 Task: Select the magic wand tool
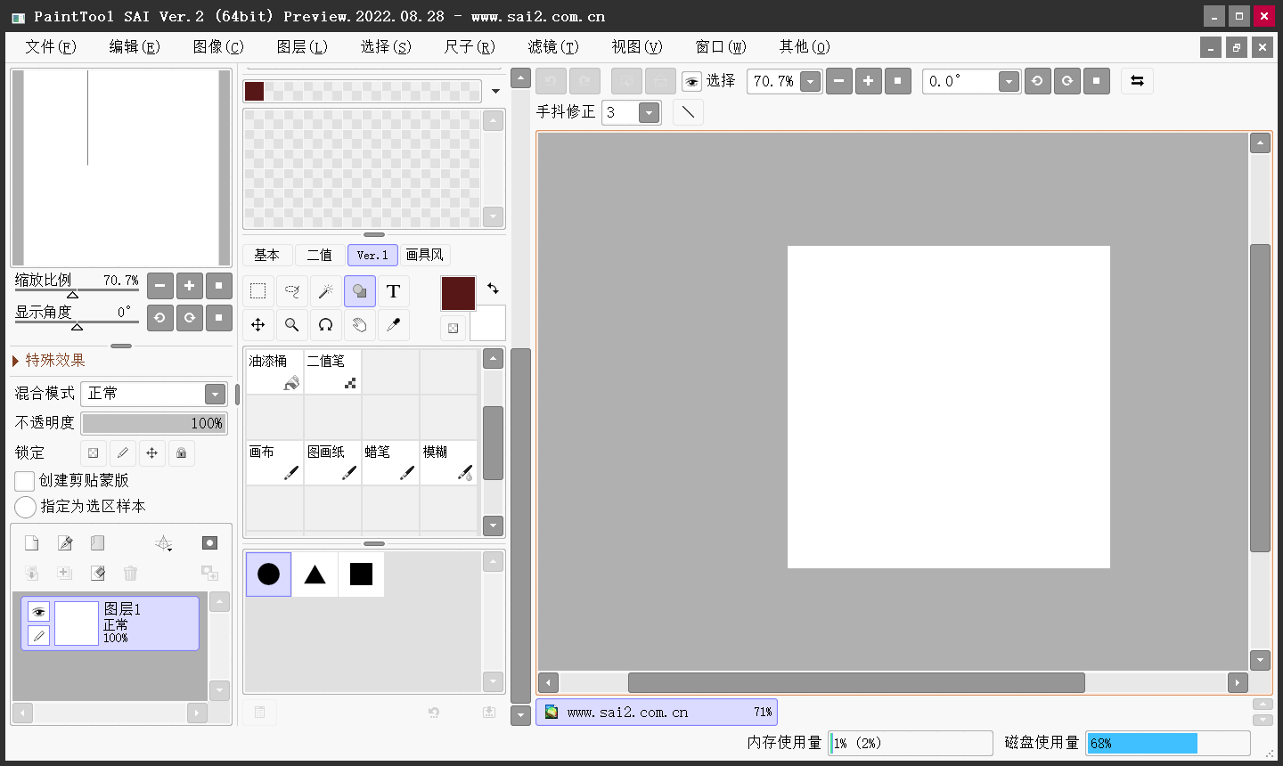point(325,291)
